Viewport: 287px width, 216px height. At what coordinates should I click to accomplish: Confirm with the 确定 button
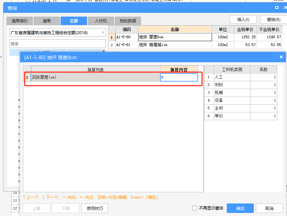coord(240,208)
